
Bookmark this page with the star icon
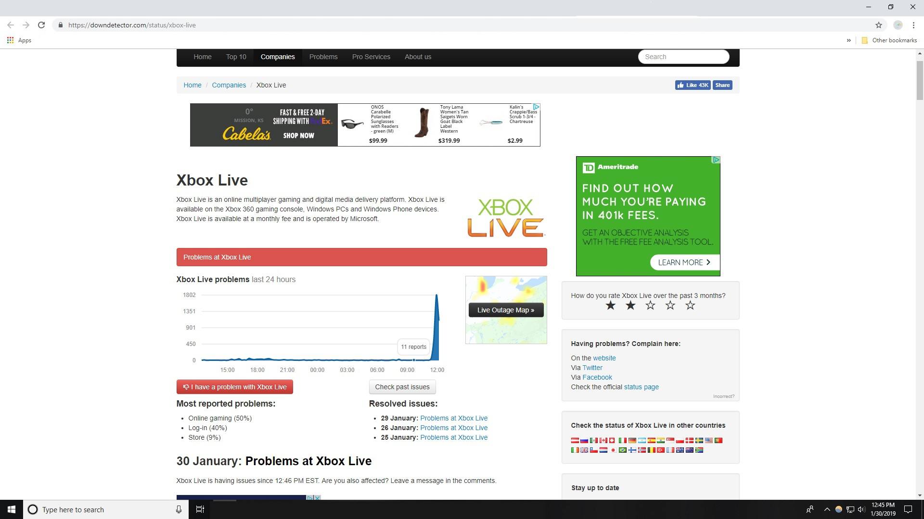tap(879, 25)
